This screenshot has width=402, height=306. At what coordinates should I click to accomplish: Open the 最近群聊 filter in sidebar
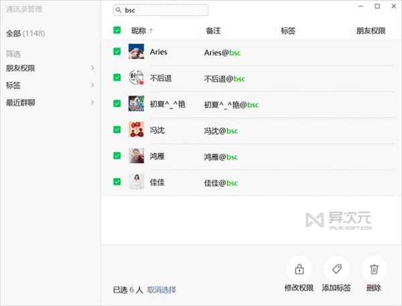click(50, 102)
